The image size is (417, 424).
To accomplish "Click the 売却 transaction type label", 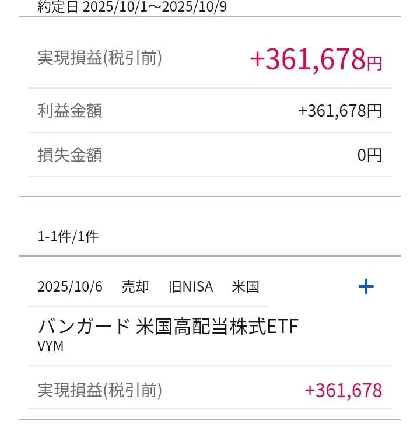I will pyautogui.click(x=135, y=287).
